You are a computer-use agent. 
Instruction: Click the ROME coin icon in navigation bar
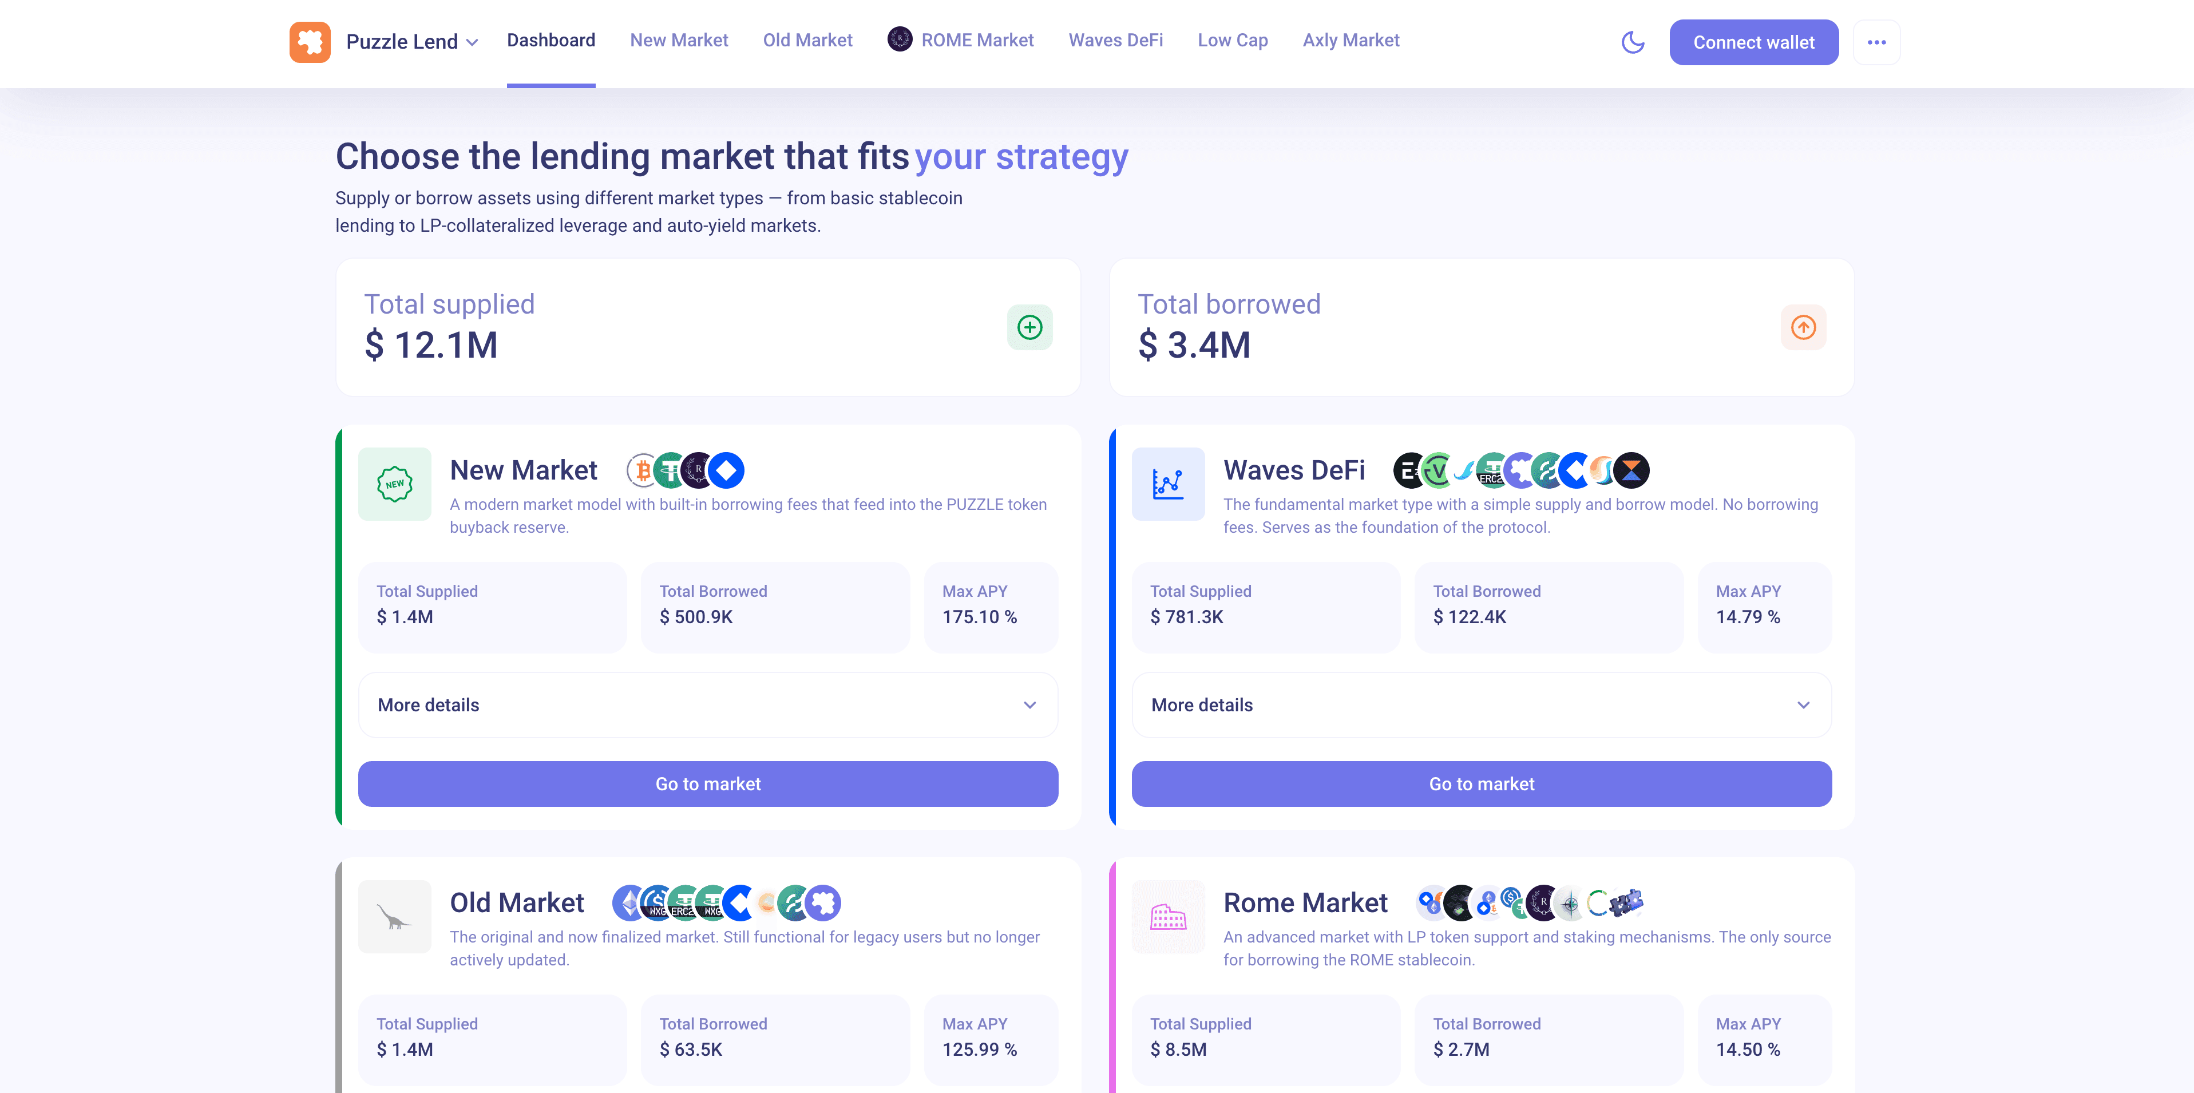[x=900, y=39]
